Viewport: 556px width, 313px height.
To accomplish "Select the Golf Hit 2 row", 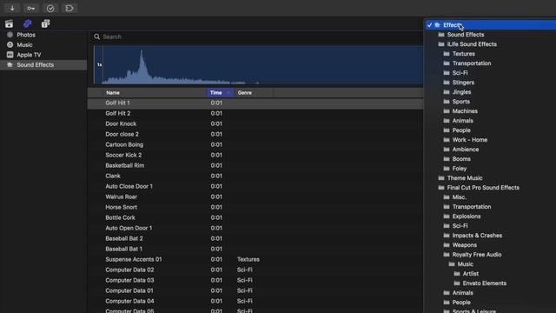I will pyautogui.click(x=255, y=113).
